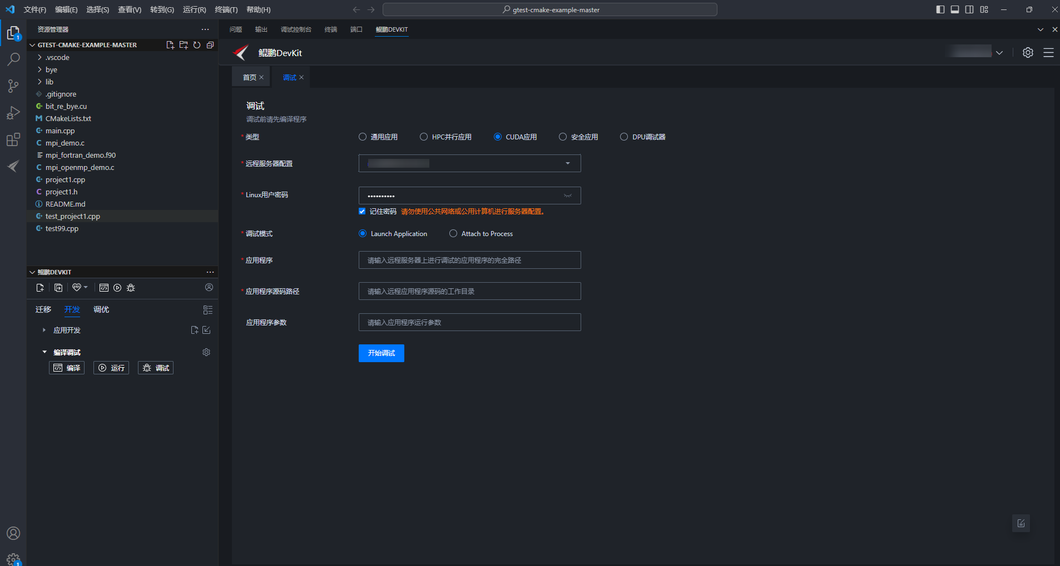This screenshot has height=566, width=1060.
Task: Click the heart-shaped affinity icon in the DevKit toolbar
Action: (77, 287)
